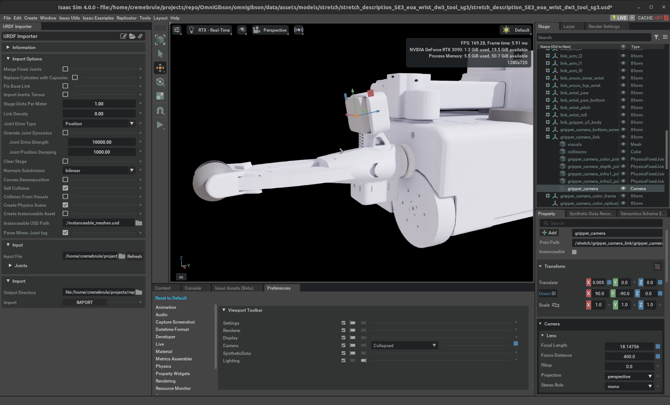
Task: Open the RTX - Real-Time renderer selector
Action: [x=209, y=30]
